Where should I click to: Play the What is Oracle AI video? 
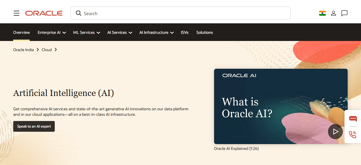click(335, 131)
